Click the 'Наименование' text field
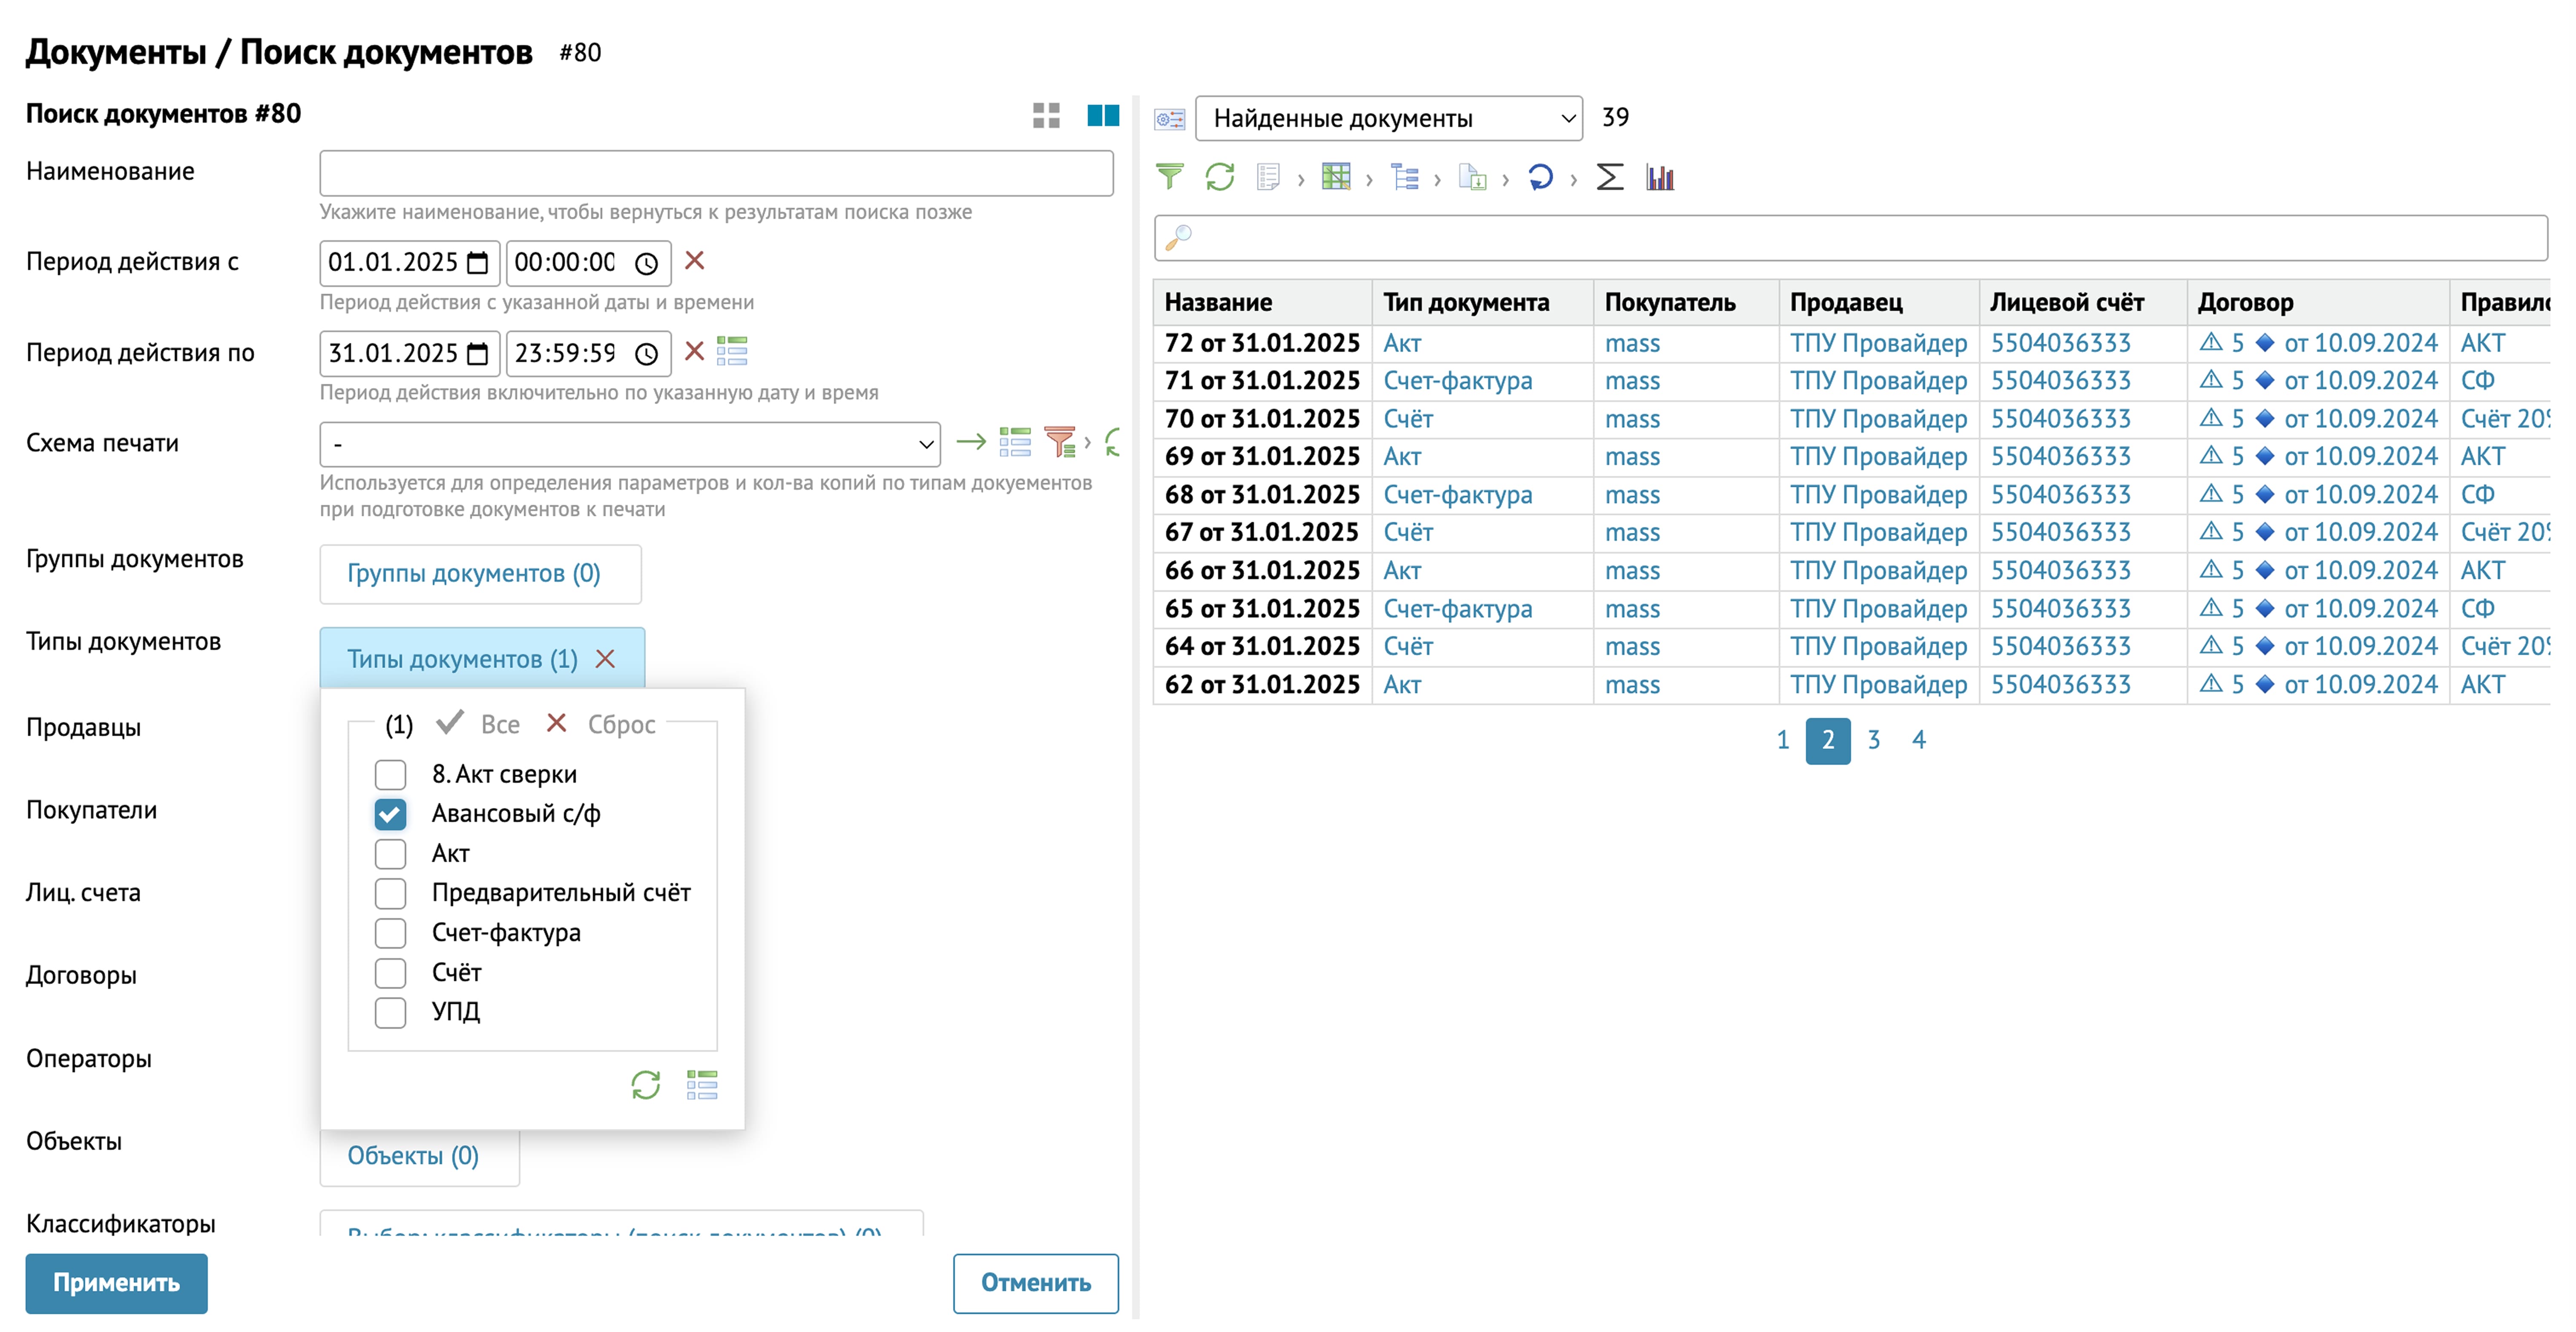2576x1332 pixels. pos(716,173)
